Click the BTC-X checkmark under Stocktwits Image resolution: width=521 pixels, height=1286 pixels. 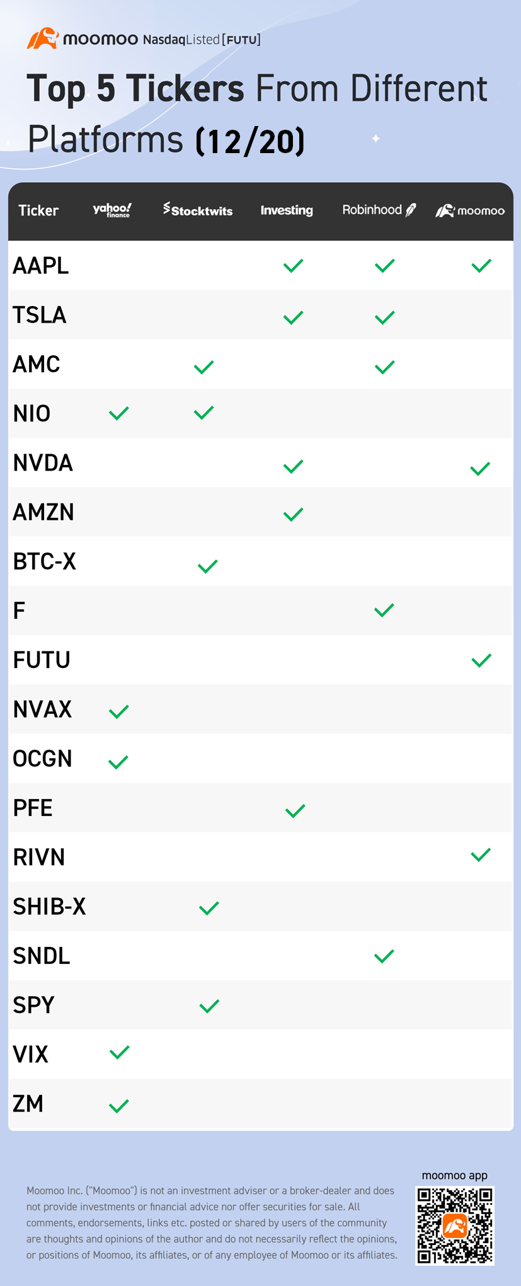tap(207, 566)
